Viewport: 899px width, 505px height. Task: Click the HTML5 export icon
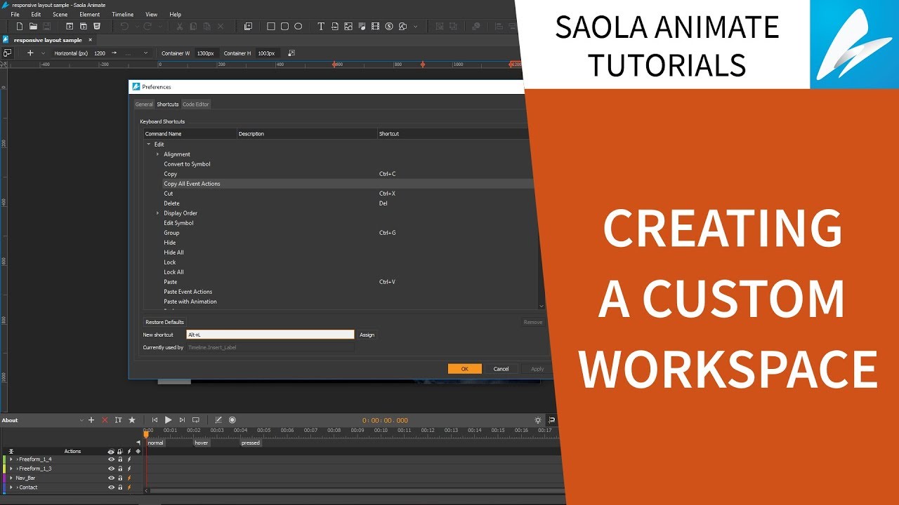click(97, 27)
